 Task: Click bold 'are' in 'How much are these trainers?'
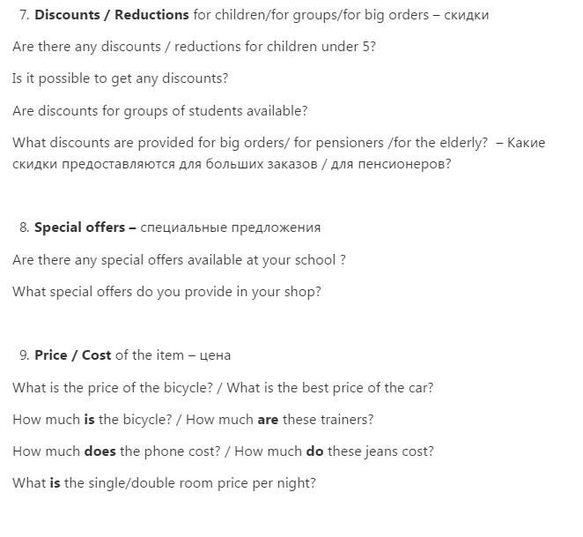click(268, 420)
